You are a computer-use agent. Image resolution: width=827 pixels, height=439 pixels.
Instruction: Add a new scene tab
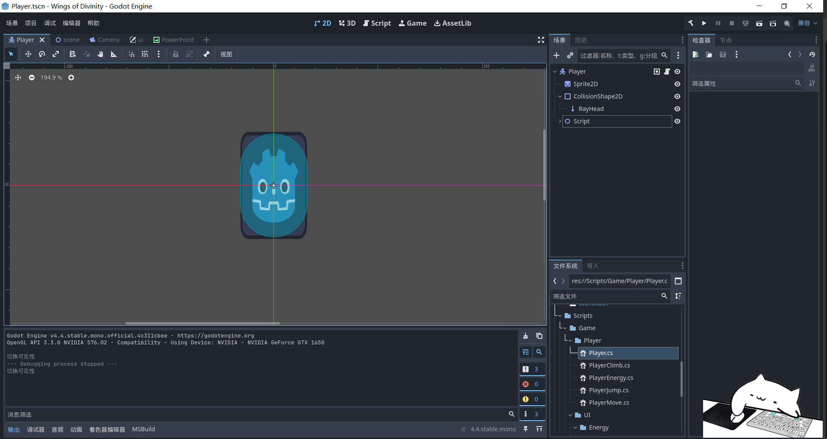(207, 40)
